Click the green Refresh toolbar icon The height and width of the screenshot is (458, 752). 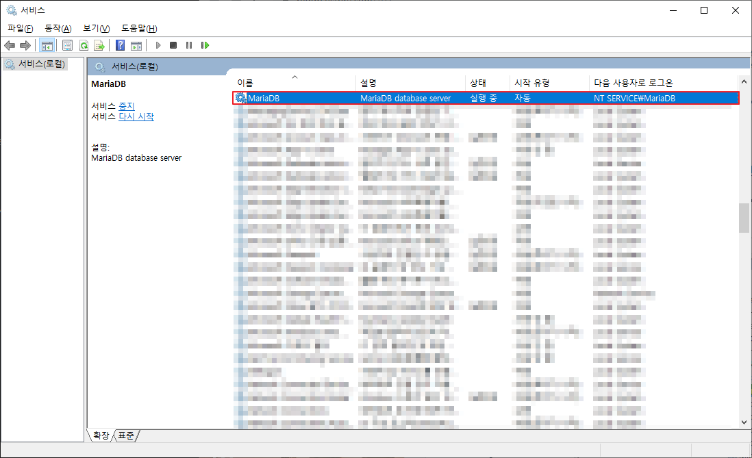click(84, 46)
